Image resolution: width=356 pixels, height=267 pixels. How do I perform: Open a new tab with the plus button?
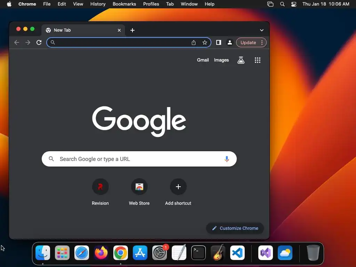click(132, 30)
